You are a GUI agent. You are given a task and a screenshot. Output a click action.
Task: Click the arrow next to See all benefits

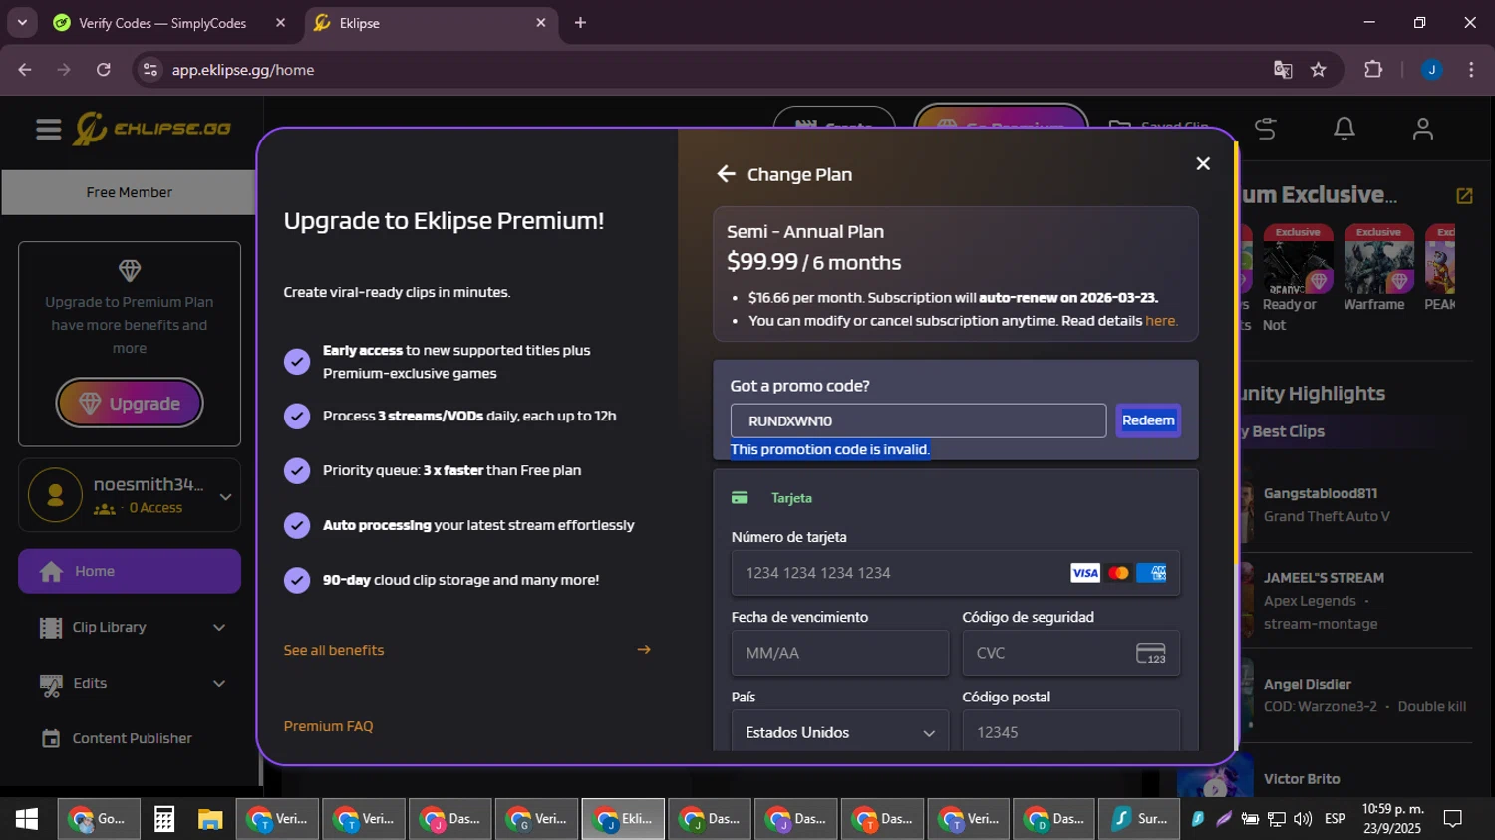coord(644,650)
